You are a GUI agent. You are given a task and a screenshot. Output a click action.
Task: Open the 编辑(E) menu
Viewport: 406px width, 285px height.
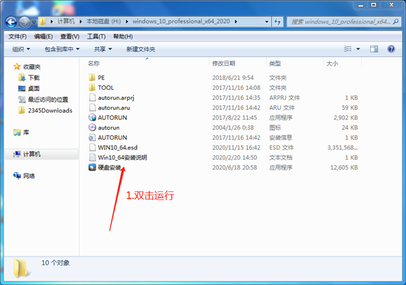(43, 36)
